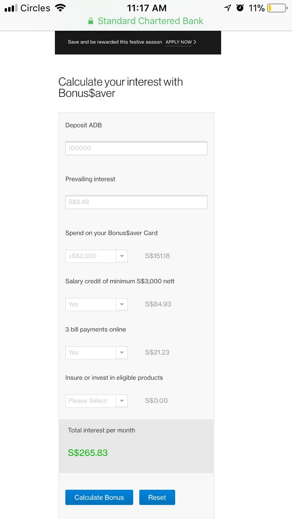The width and height of the screenshot is (292, 519).
Task: Expand the Salary credit Yes dropdown
Action: pyautogui.click(x=96, y=304)
